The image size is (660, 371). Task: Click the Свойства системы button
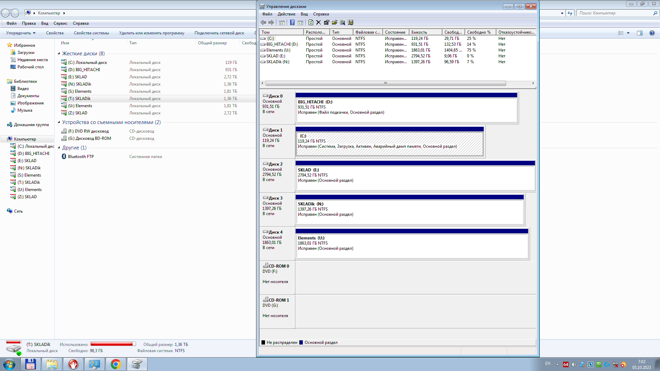(x=91, y=33)
